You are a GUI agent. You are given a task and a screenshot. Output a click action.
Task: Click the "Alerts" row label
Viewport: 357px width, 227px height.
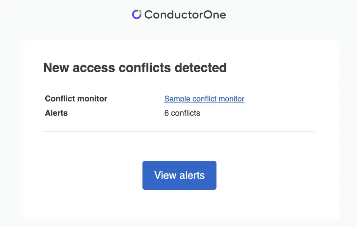click(x=56, y=113)
